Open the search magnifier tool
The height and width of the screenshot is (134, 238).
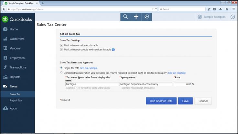point(125,17)
